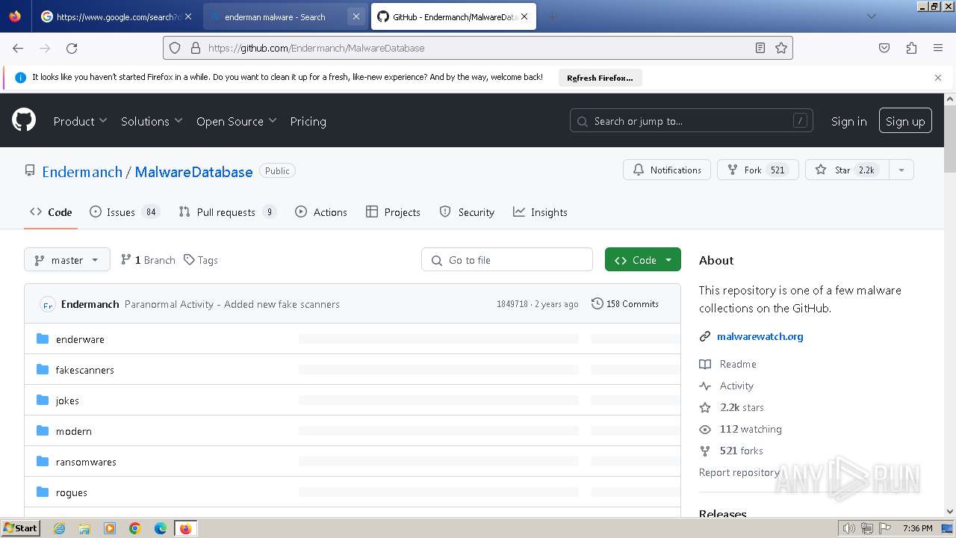Click the Endermanch commit author avatar

coord(48,304)
